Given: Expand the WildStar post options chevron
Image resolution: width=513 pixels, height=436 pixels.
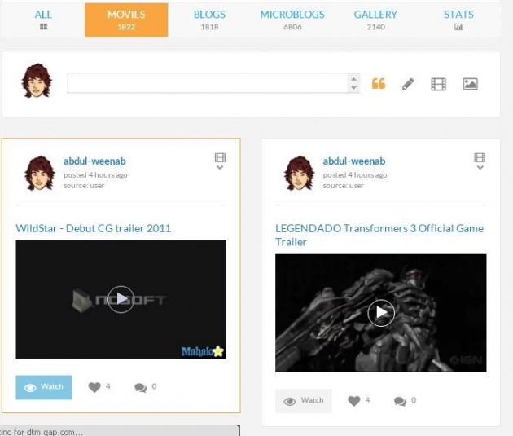Looking at the screenshot, I should pyautogui.click(x=220, y=168).
